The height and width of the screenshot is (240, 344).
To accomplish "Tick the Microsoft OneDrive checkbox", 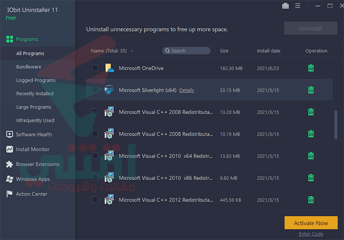I will point(95,68).
